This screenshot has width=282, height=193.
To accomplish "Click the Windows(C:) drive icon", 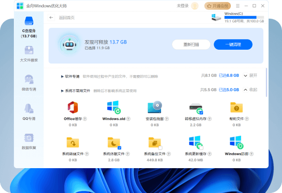I will 216,17.
